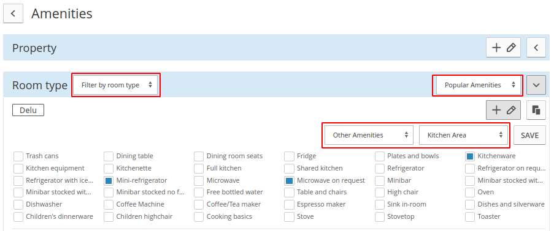The width and height of the screenshot is (554, 231).
Task: Collapse Property section with left chevron
Action: (x=536, y=48)
